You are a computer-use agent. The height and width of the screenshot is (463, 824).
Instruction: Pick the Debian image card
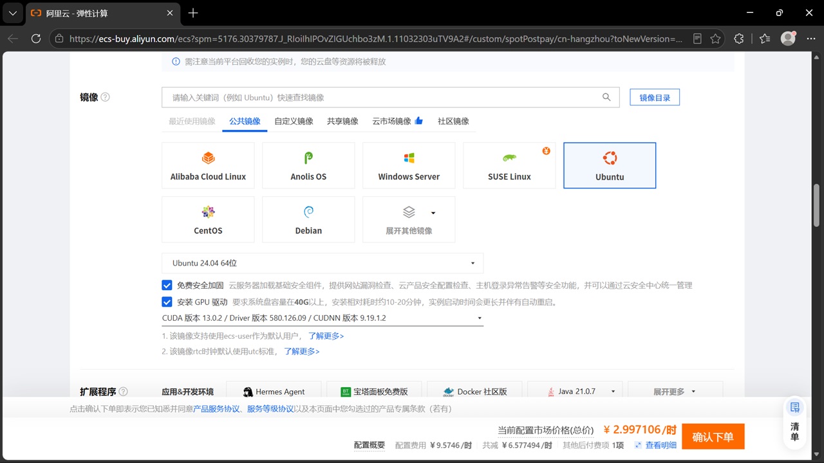pos(308,219)
